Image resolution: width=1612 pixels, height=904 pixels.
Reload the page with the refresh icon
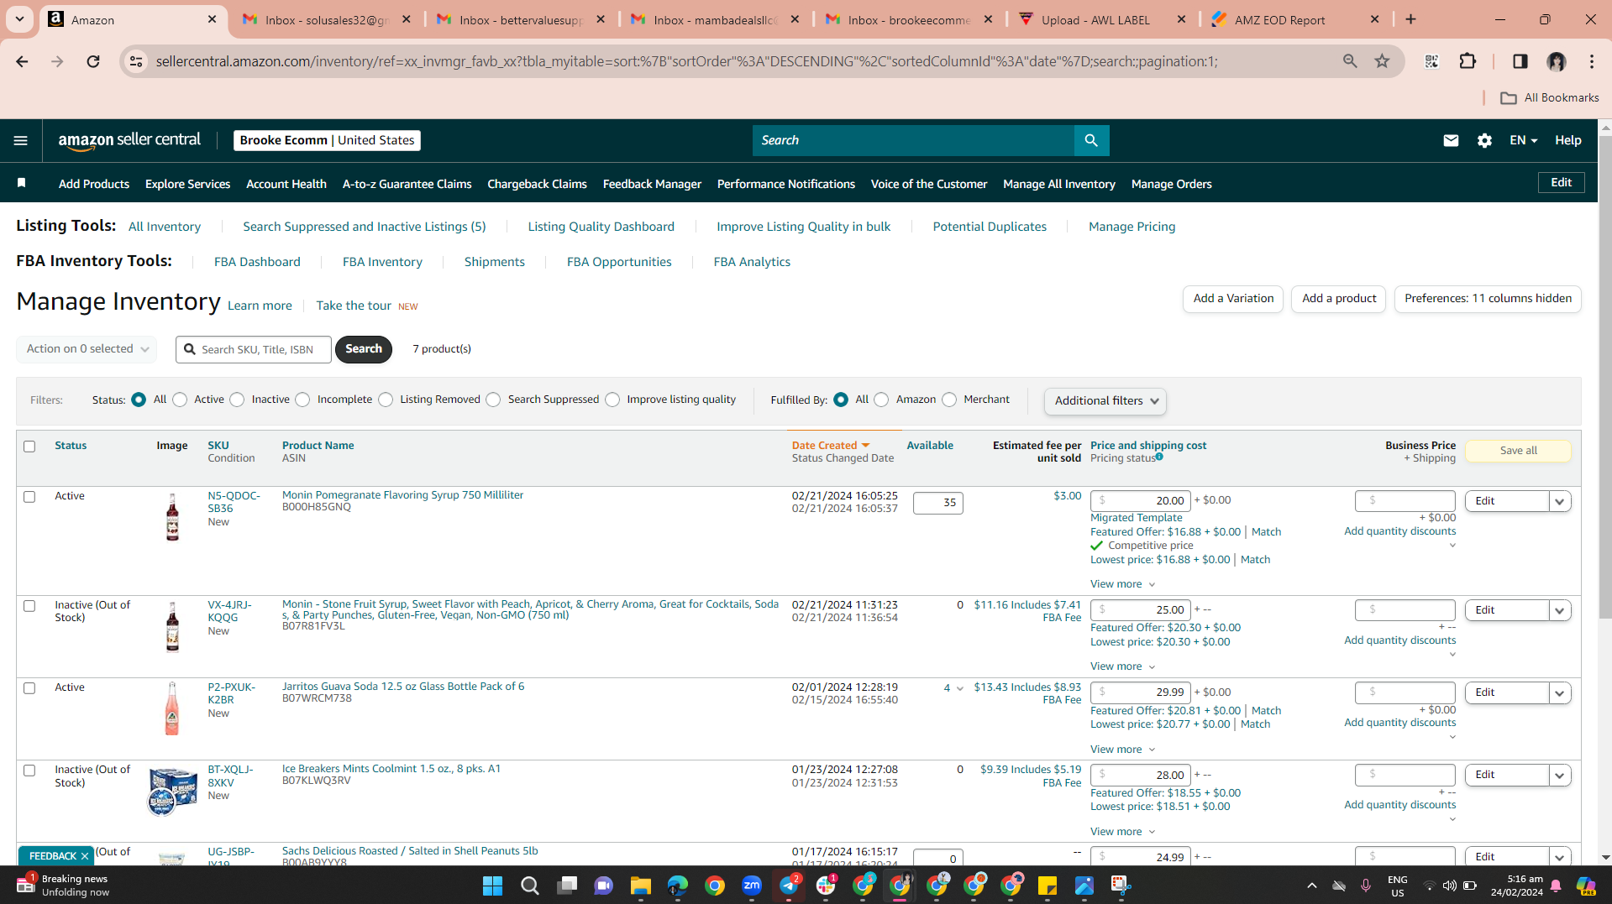(93, 61)
